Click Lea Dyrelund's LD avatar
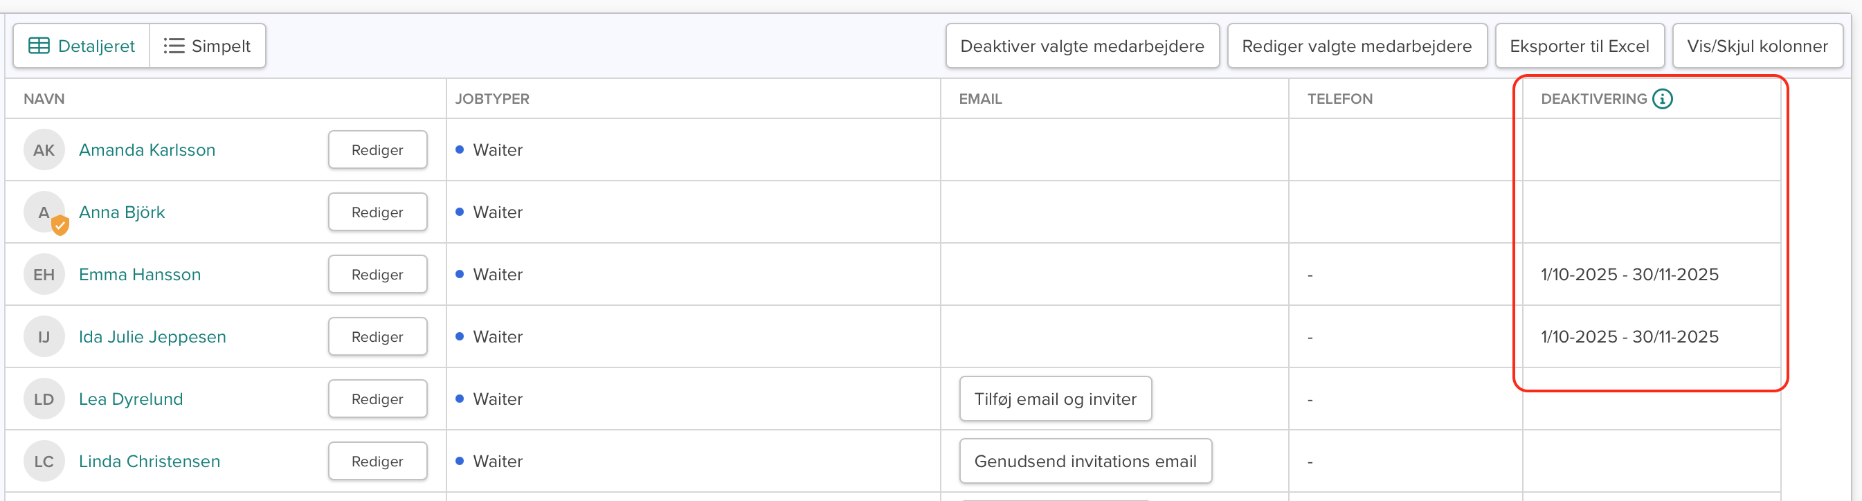Screen dimensions: 1862x501 [x=44, y=399]
